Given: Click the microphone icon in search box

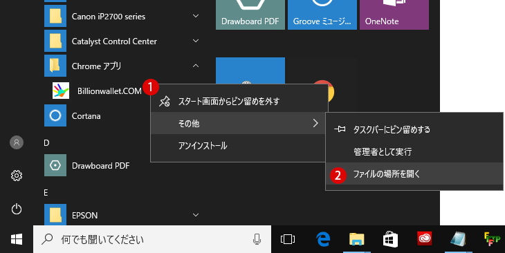Looking at the screenshot, I should pos(257,239).
